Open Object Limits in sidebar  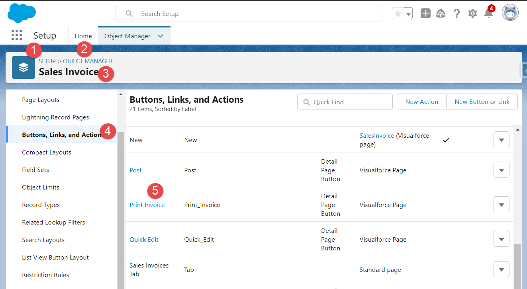click(41, 187)
